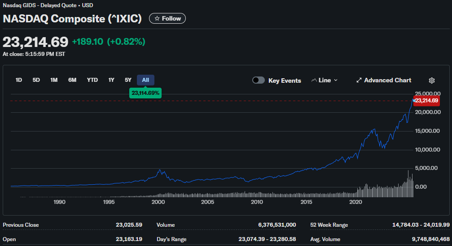
Task: Click the +189.10 change value
Action: tap(88, 42)
